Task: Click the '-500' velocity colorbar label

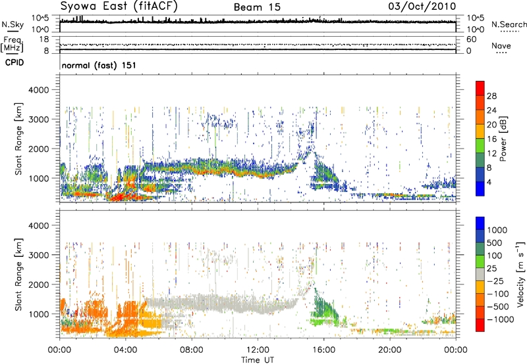Action: click(x=497, y=307)
